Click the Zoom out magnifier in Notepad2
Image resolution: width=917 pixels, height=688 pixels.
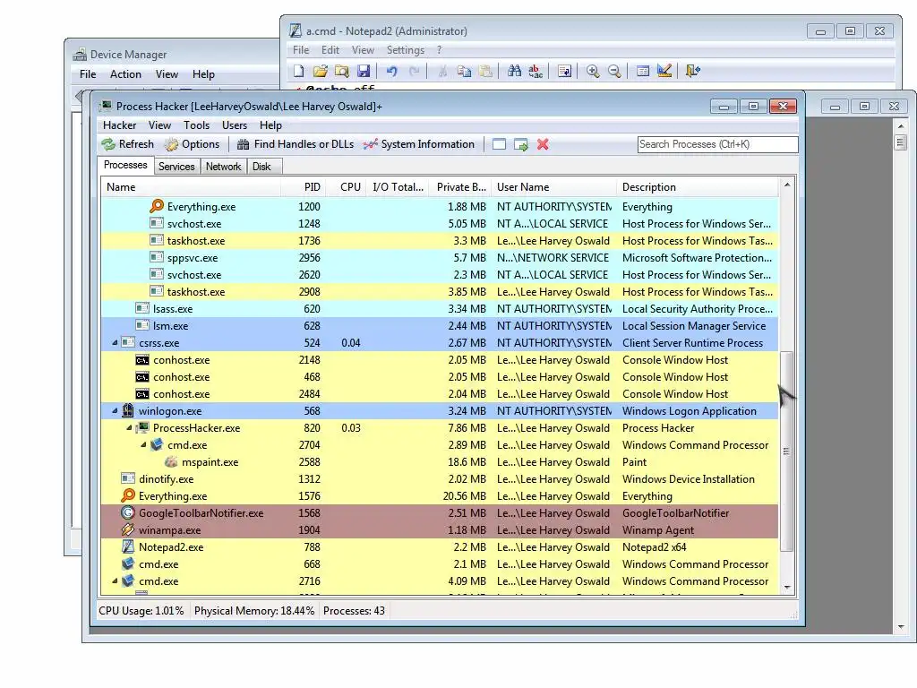614,71
